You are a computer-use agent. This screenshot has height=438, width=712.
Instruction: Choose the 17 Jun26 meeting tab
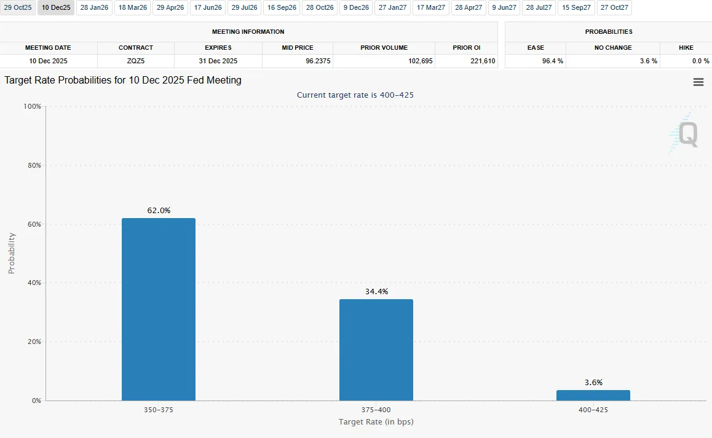208,8
